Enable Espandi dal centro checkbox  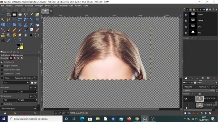click(x=2, y=74)
